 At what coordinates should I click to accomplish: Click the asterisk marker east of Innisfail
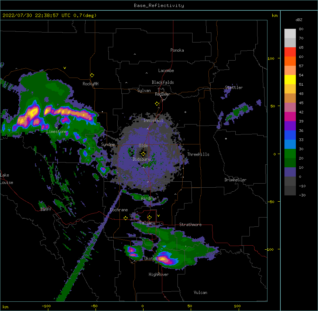coord(185,112)
